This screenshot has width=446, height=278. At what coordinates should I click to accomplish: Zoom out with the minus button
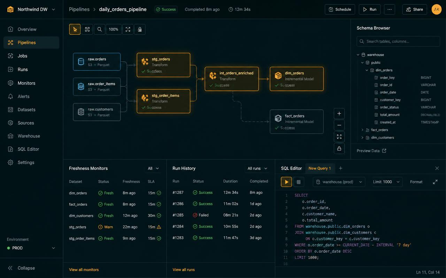click(339, 125)
